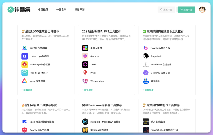Select the AmyMind text label
213x135 pixels.
pos(156,56)
